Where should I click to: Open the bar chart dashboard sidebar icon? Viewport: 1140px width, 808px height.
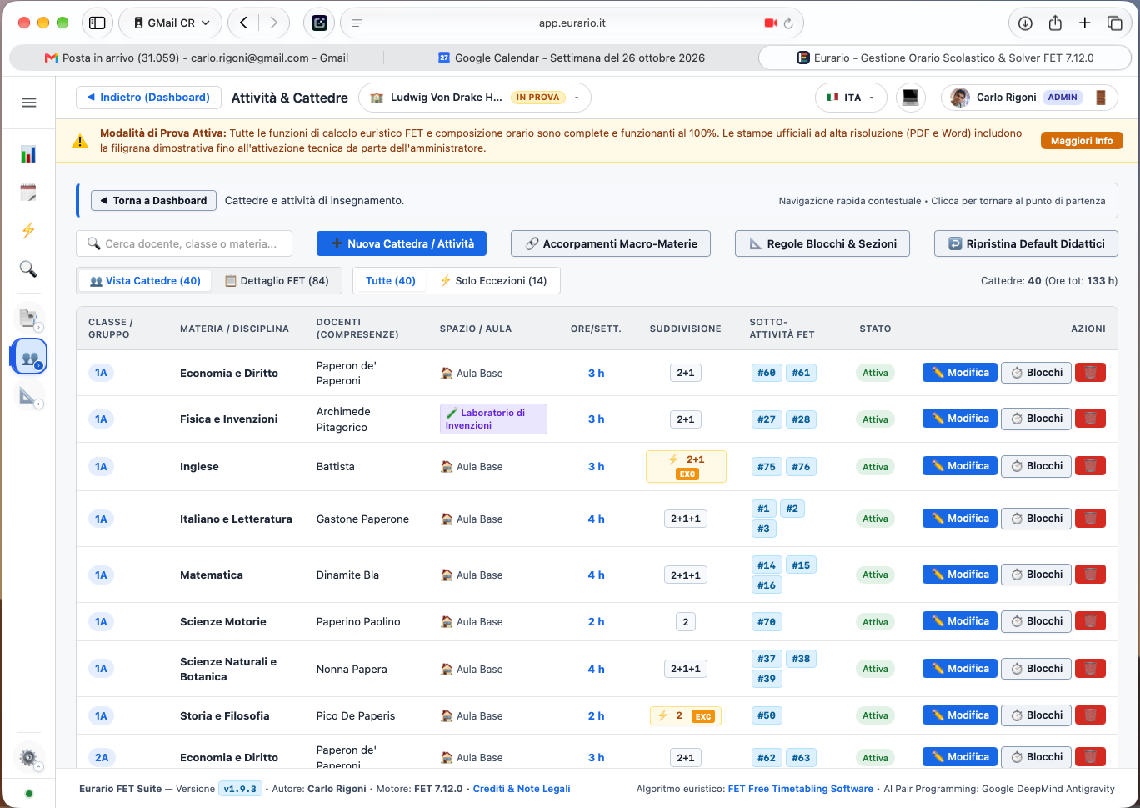pyautogui.click(x=28, y=153)
